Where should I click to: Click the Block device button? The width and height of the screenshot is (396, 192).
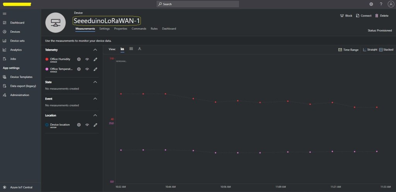tap(346, 16)
